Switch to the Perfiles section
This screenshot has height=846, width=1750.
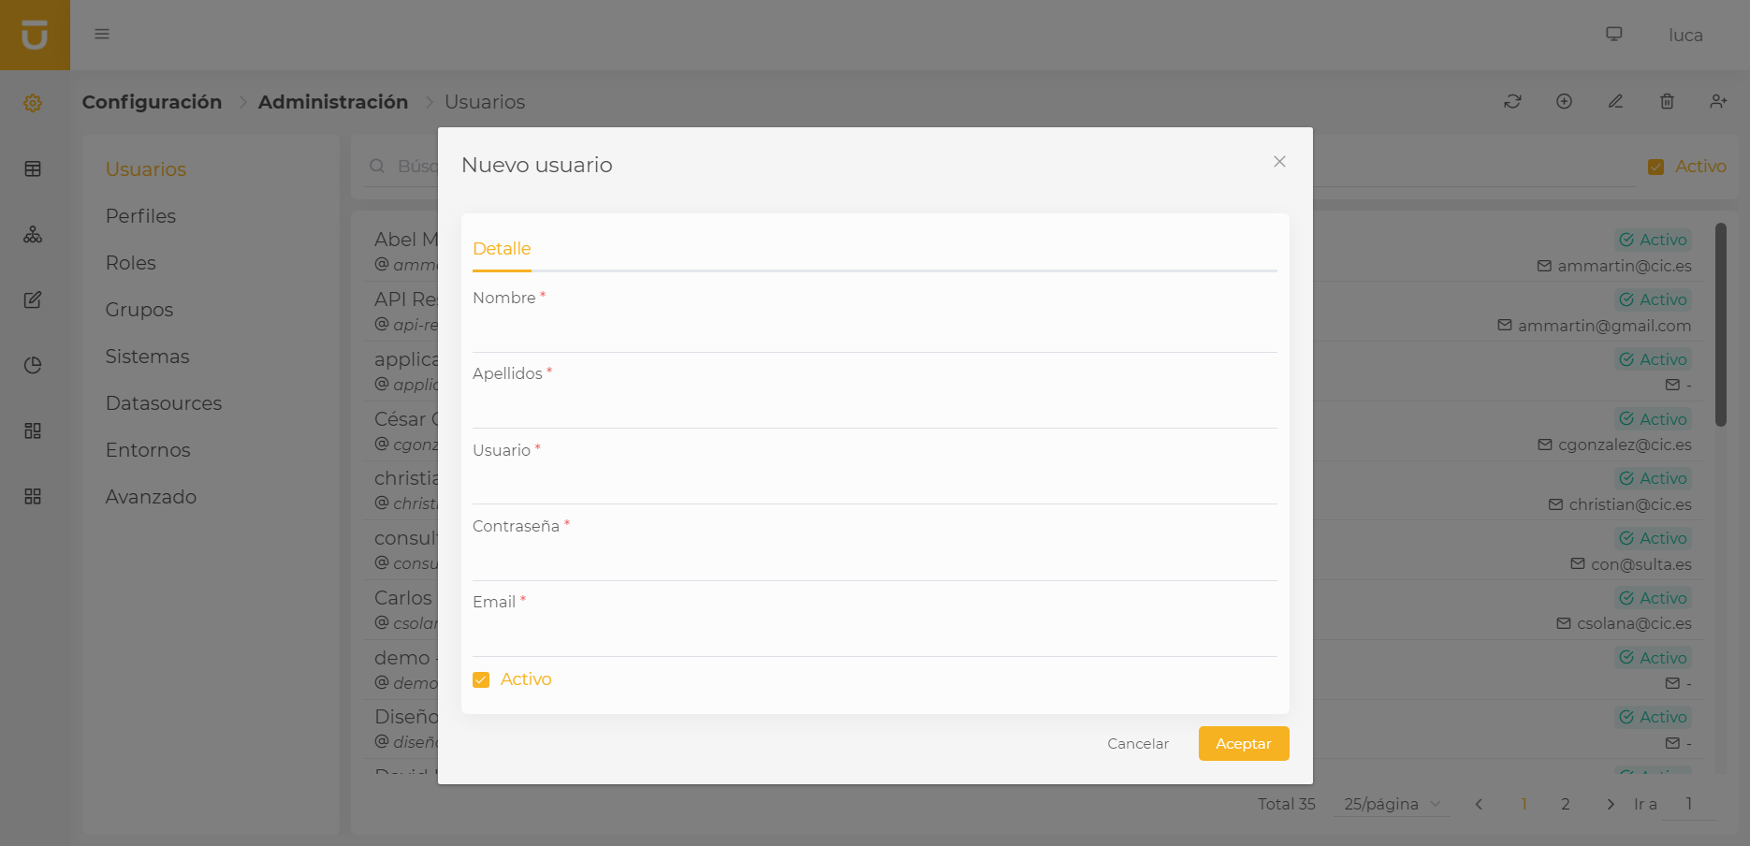click(x=140, y=215)
